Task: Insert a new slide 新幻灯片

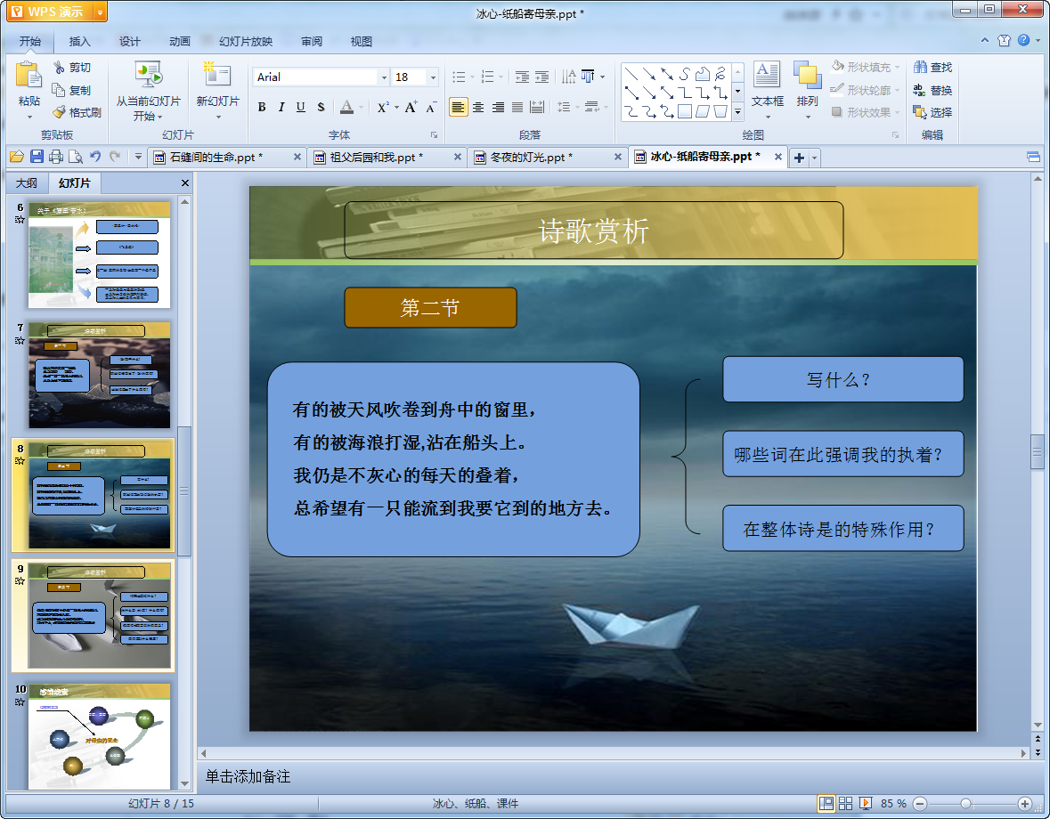Action: point(217,90)
